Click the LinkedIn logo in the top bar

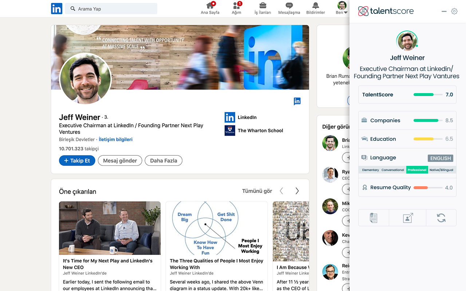[x=56, y=9]
